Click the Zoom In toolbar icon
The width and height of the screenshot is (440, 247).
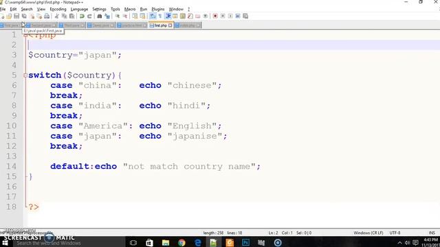(118, 16)
